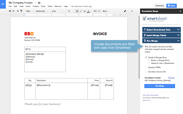Toggle Underline formatting
The image size is (183, 114).
coord(85,11)
